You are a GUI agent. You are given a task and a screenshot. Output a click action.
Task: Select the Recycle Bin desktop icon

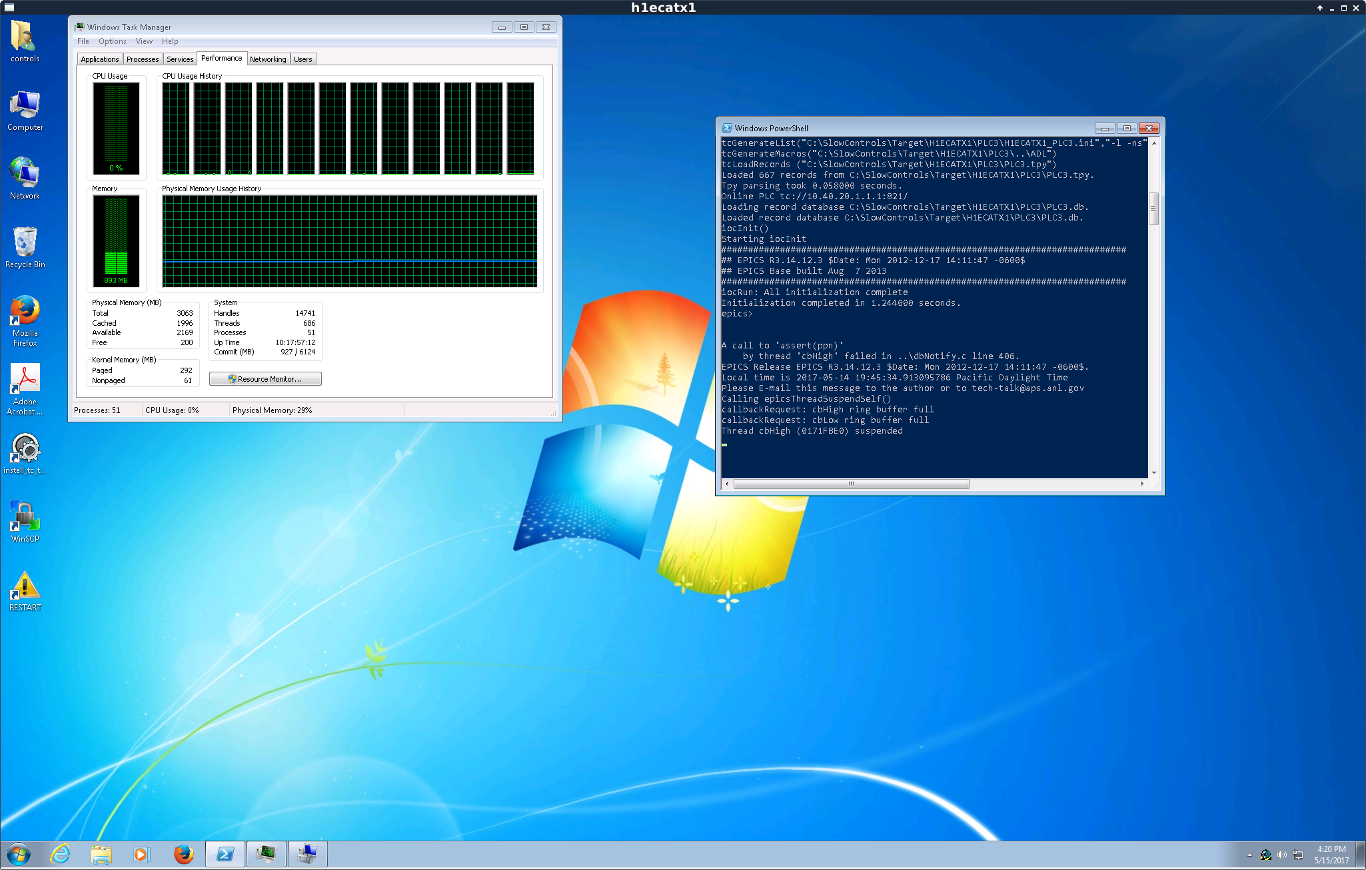[x=25, y=247]
